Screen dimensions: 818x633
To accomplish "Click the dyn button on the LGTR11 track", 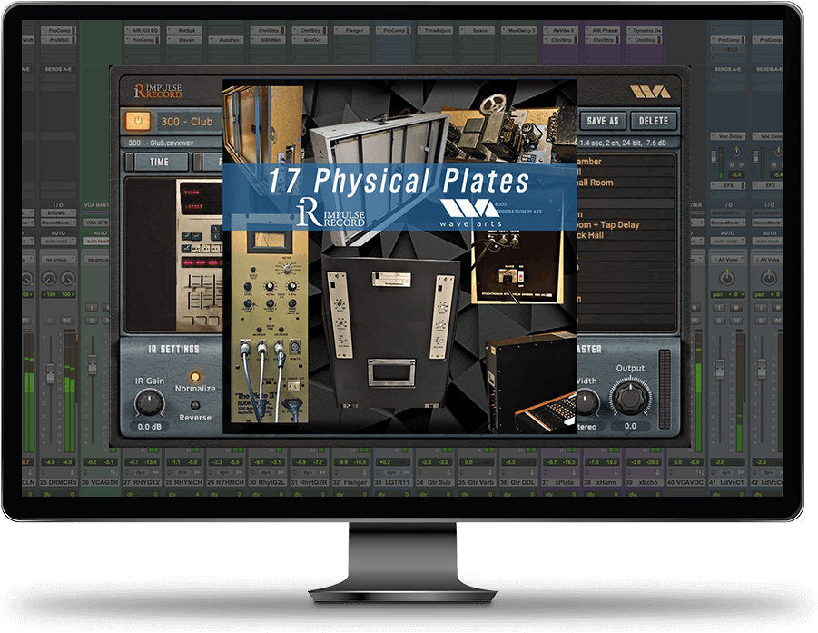I will click(x=391, y=473).
